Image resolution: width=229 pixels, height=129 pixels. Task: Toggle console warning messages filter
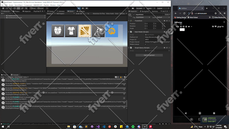point(121,77)
